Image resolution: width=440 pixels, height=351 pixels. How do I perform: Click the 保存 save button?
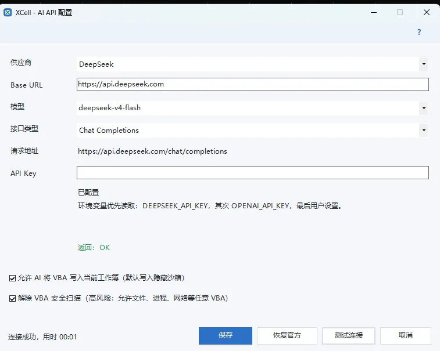(226, 335)
